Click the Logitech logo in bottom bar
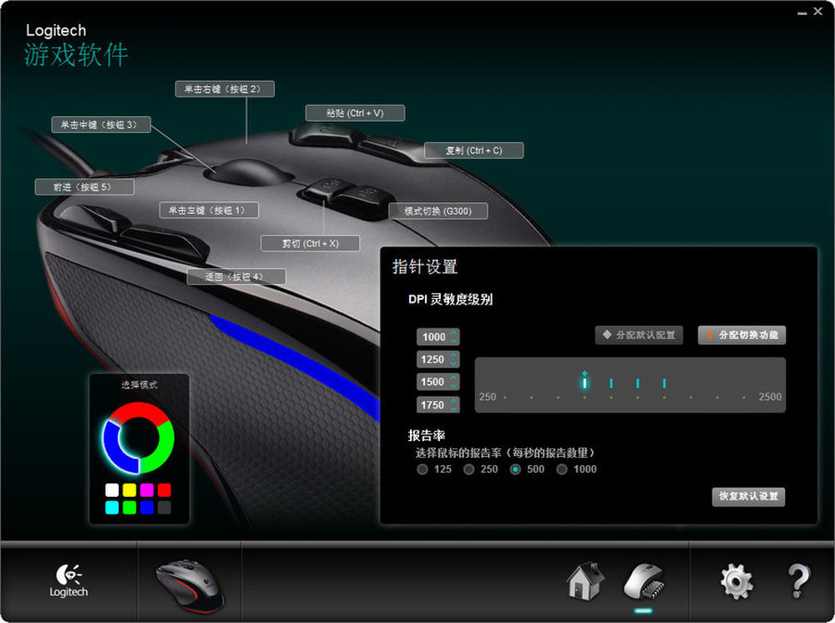The image size is (835, 623). (x=68, y=581)
